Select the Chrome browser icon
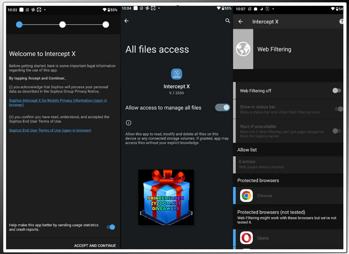The image size is (349, 254). coord(246,195)
